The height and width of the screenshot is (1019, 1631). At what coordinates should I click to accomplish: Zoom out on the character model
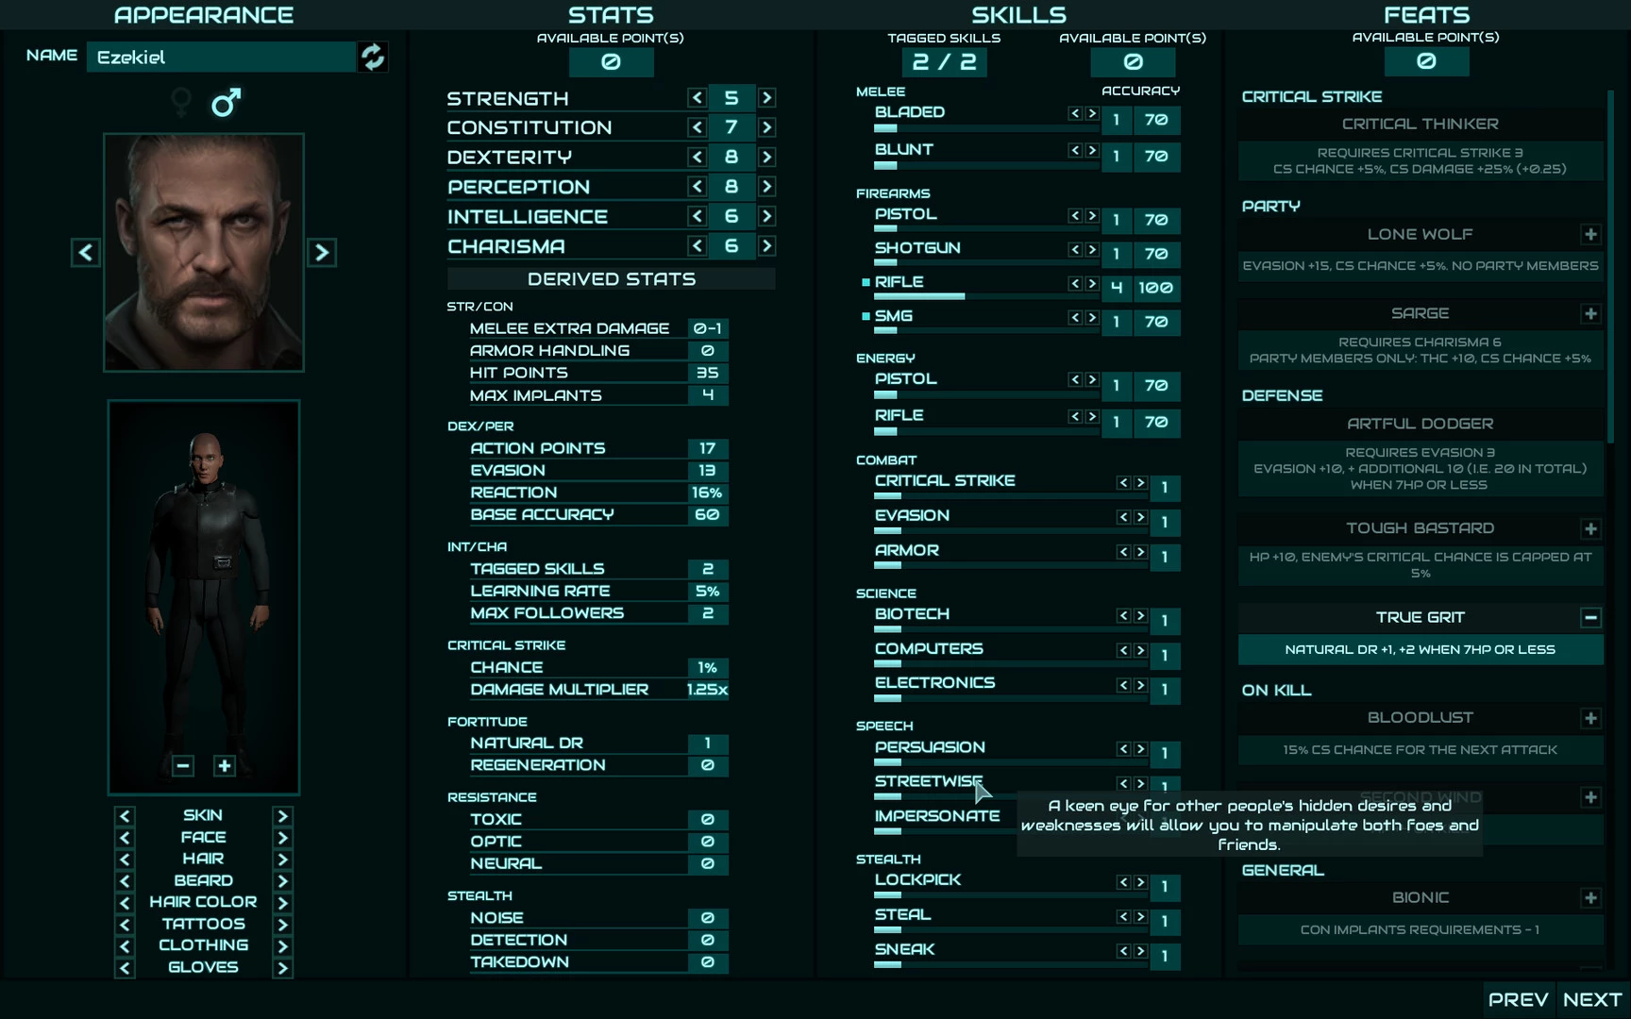click(x=183, y=765)
